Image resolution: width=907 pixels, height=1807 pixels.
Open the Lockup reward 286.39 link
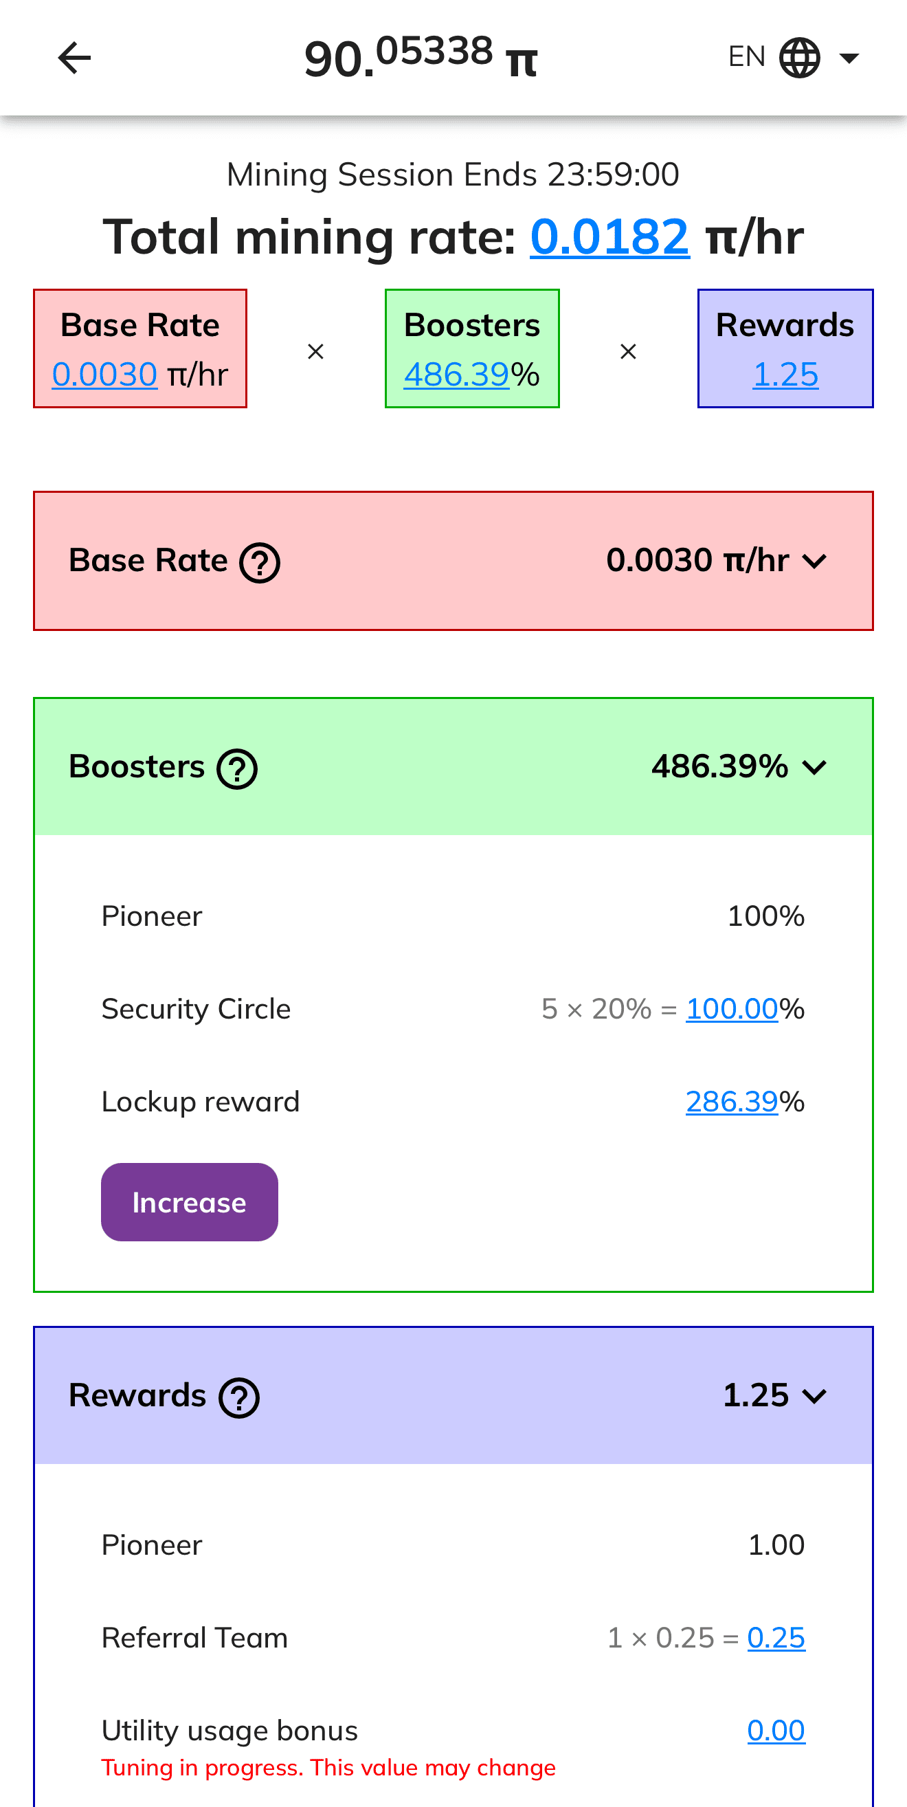(x=732, y=1101)
